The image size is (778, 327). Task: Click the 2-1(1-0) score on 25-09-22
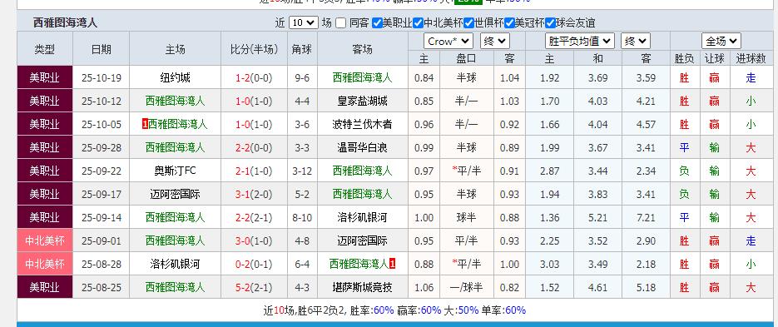[x=254, y=171]
